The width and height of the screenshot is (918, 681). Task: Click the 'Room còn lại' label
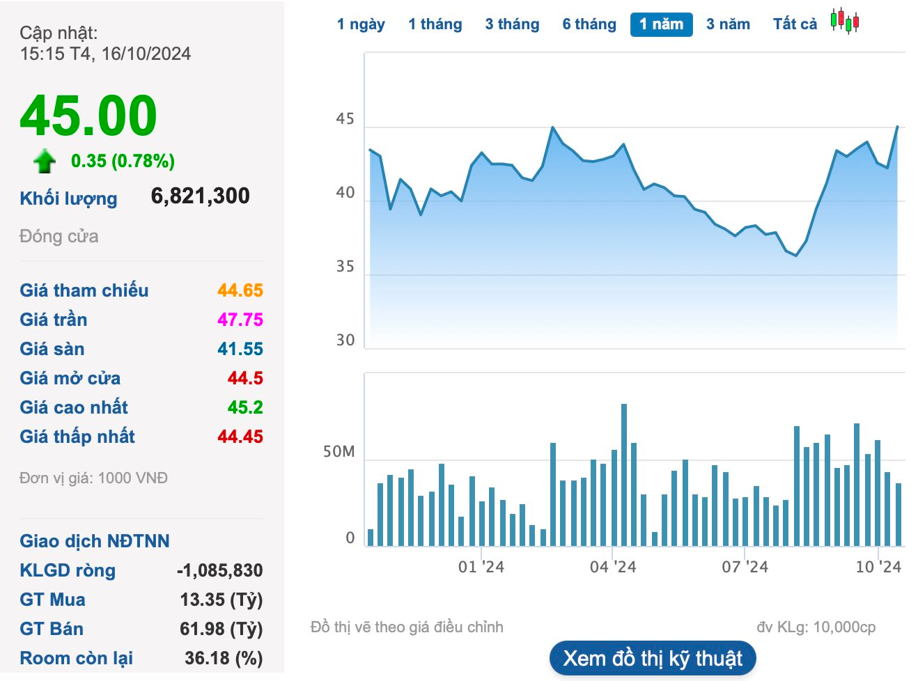pos(76,658)
